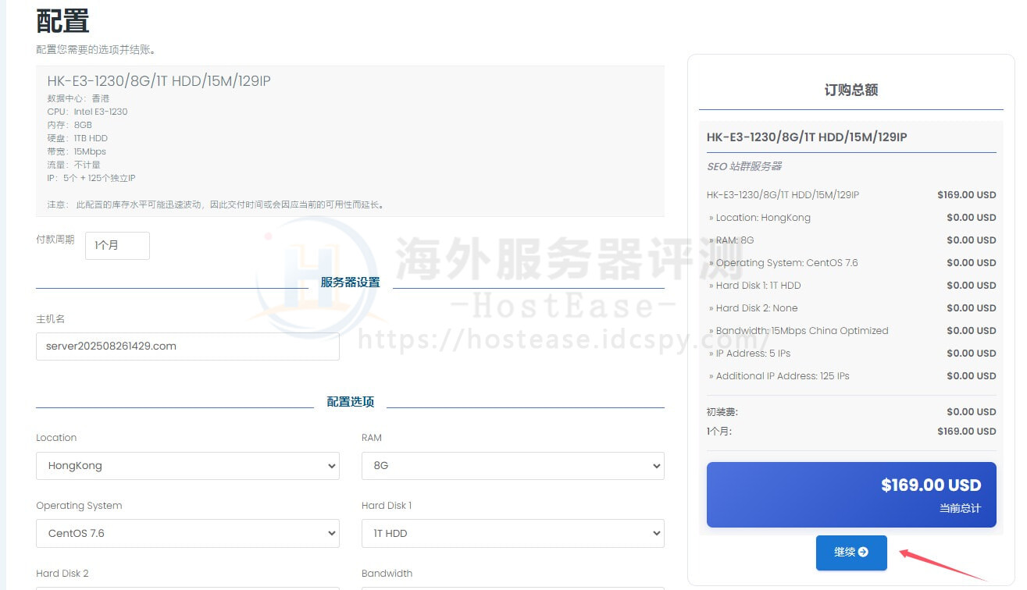Click the IP: 5个 + 125个独立IP spec line
Screen dimensions: 1027x590
[x=91, y=178]
